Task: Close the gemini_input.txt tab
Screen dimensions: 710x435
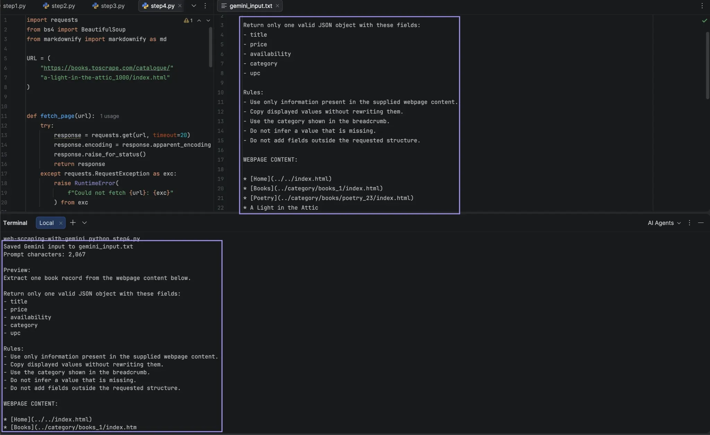Action: [x=277, y=6]
